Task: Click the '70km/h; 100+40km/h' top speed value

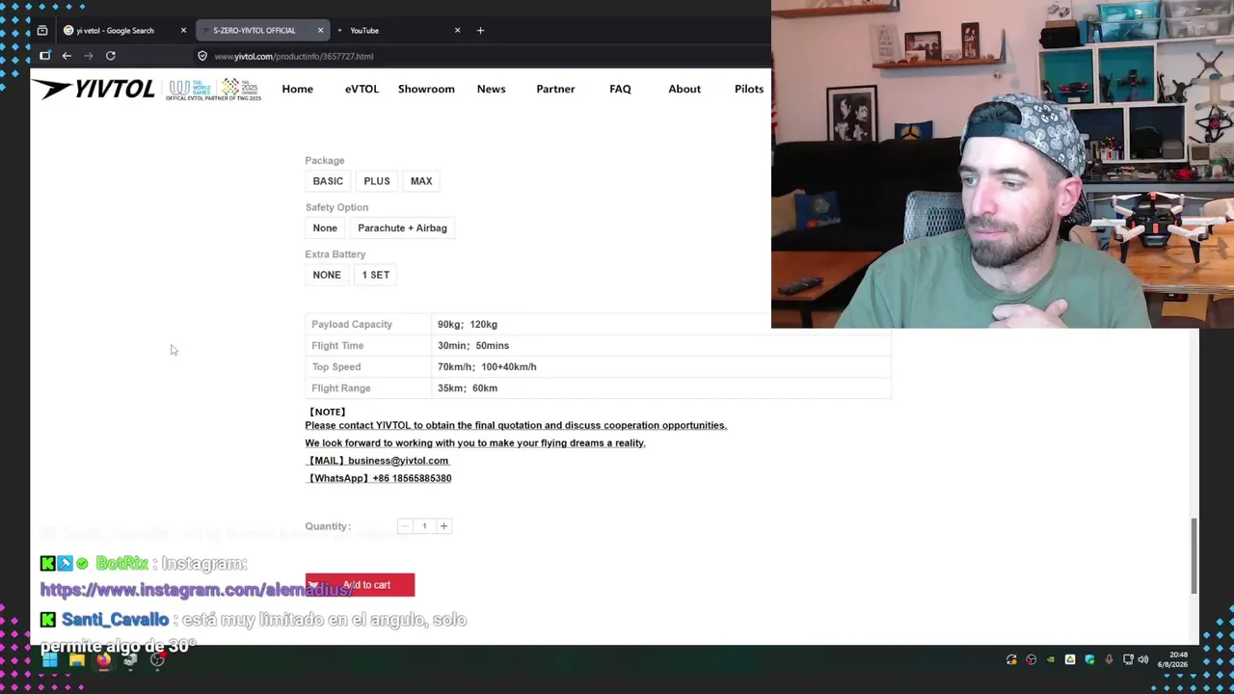Action: pyautogui.click(x=487, y=367)
